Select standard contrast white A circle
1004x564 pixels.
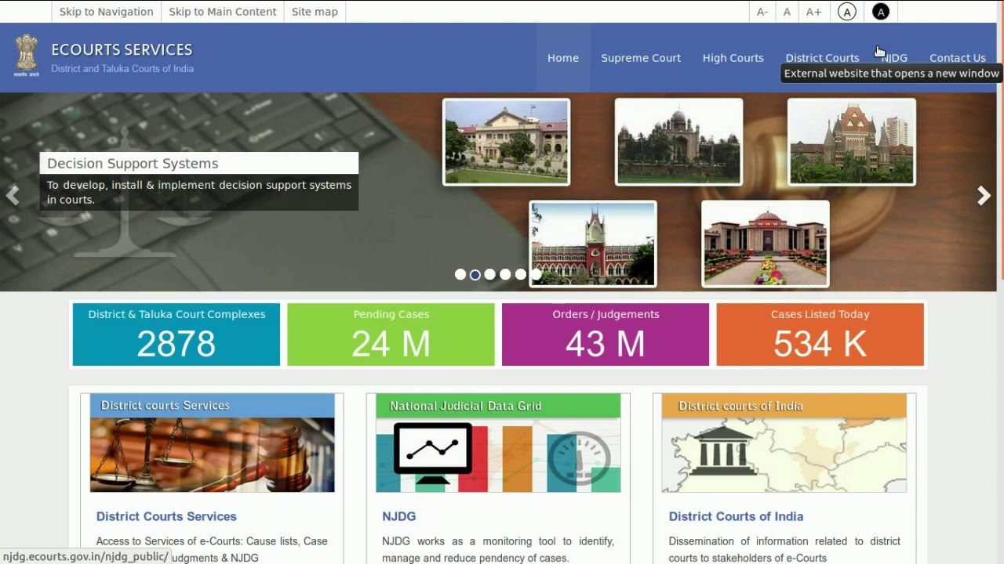[x=846, y=12]
